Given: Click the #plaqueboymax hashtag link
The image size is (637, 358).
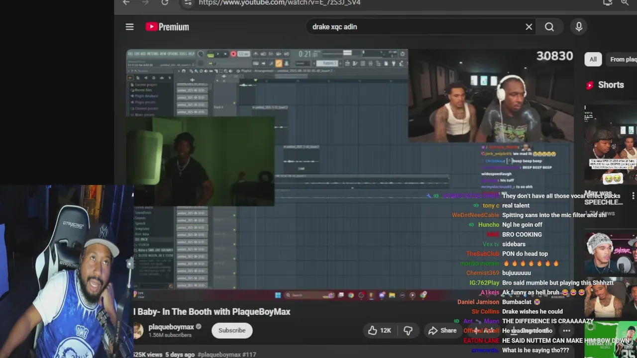Looking at the screenshot, I should [x=219, y=355].
